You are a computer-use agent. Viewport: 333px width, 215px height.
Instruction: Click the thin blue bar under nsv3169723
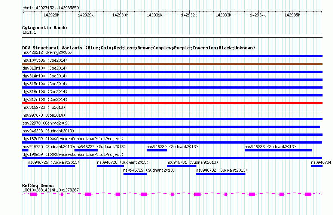(172, 111)
